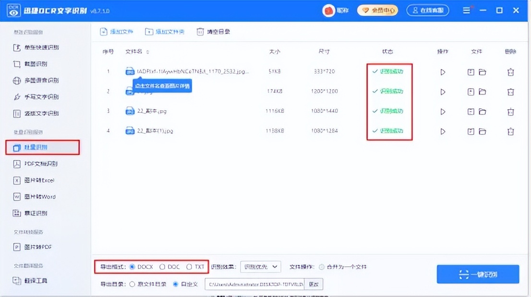Open the 识别效果 dropdown
Screen dimensions: 531x297
pyautogui.click(x=261, y=267)
